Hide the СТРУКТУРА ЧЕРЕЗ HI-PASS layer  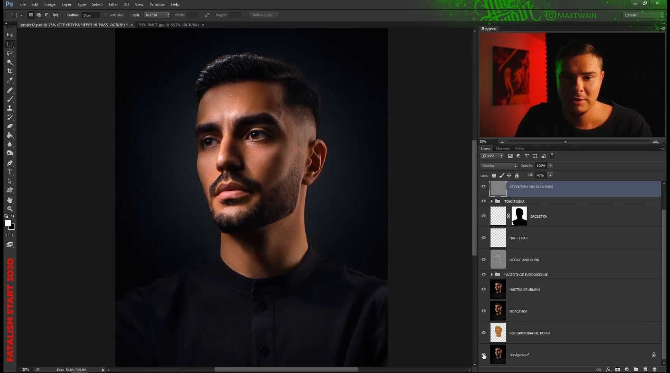484,186
